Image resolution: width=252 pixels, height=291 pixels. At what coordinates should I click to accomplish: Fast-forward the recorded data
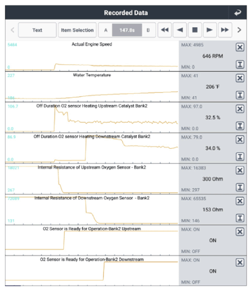pyautogui.click(x=225, y=30)
